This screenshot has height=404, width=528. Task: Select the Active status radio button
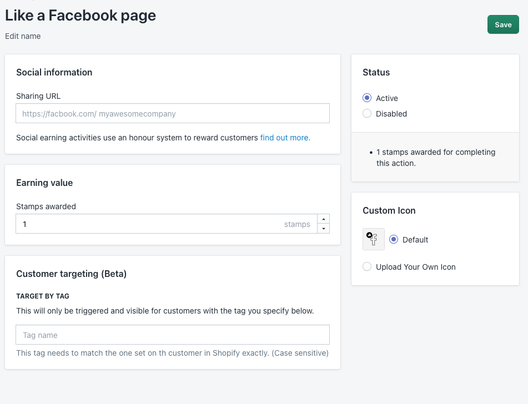pos(367,98)
